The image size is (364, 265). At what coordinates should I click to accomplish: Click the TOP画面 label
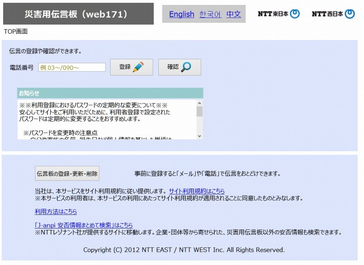pyautogui.click(x=16, y=31)
